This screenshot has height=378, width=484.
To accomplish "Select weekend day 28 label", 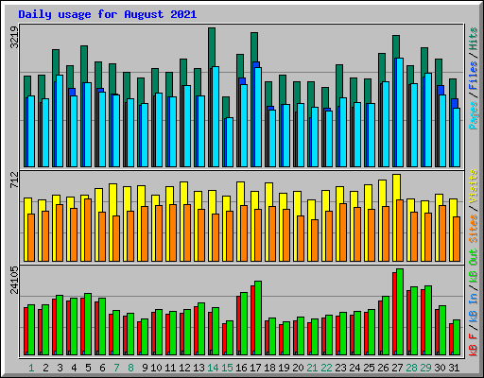I will point(411,368).
